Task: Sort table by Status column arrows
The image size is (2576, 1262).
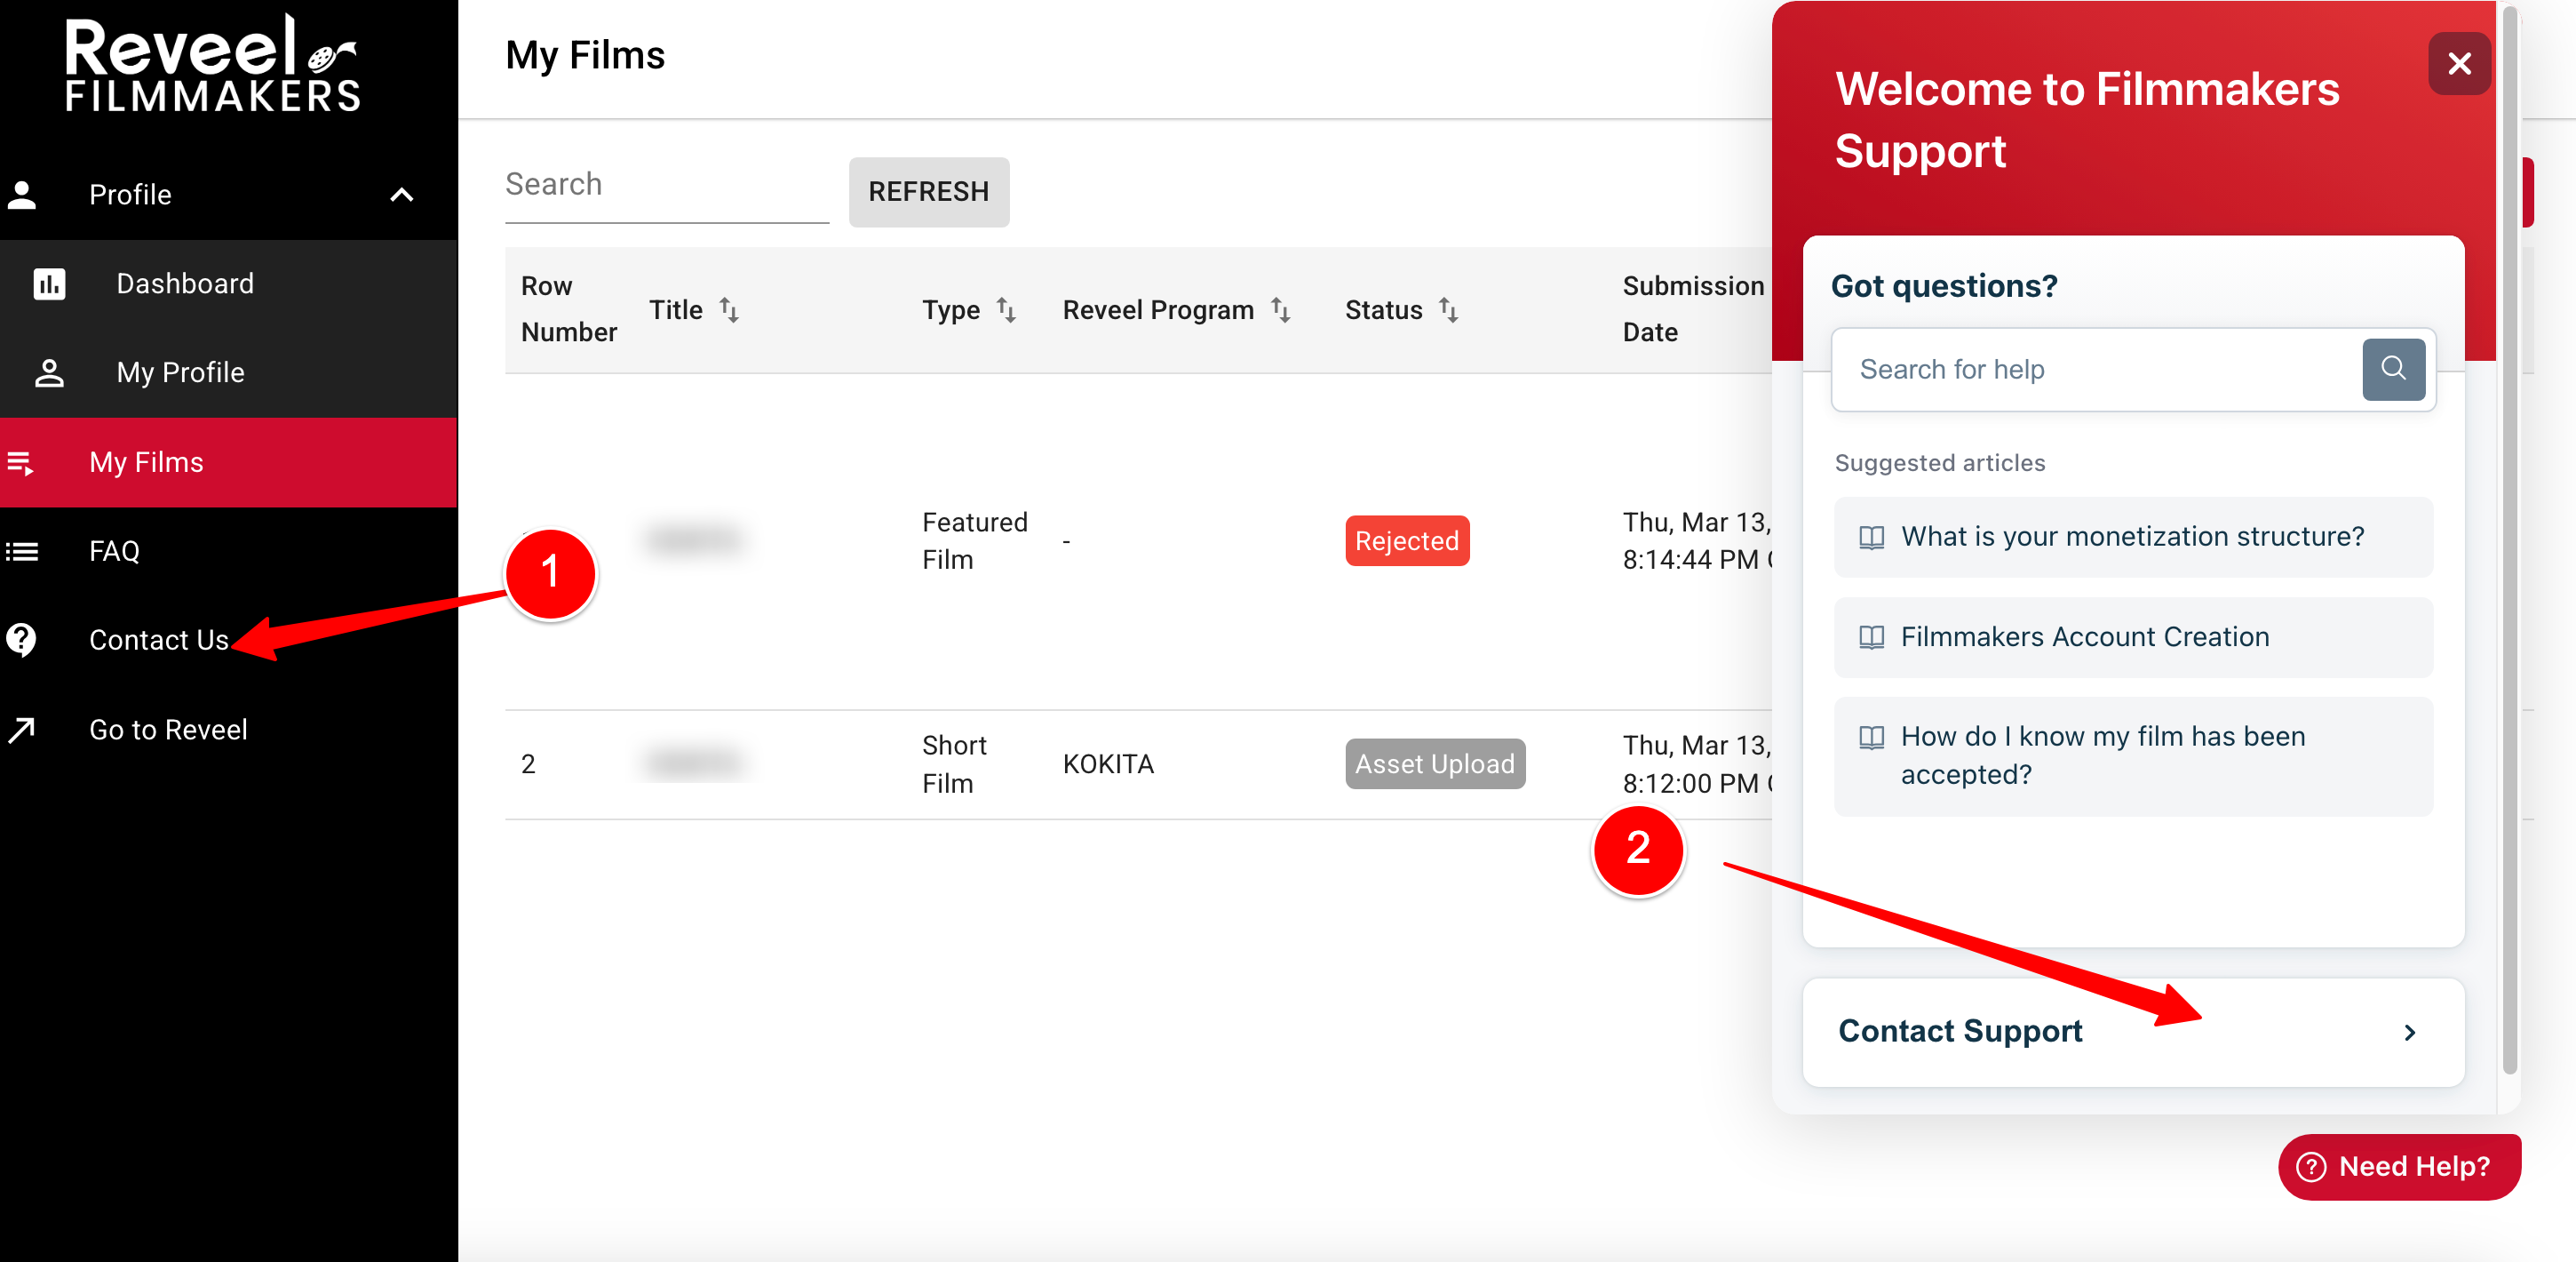Action: pyautogui.click(x=1448, y=310)
